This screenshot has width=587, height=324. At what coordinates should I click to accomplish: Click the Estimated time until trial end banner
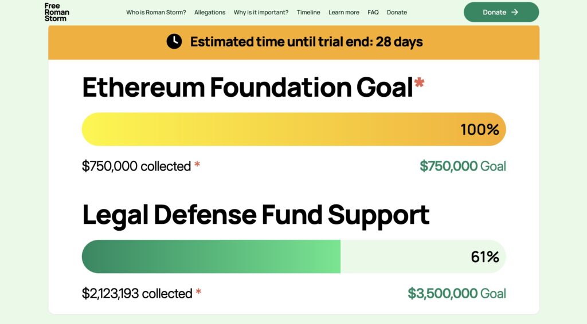[294, 42]
